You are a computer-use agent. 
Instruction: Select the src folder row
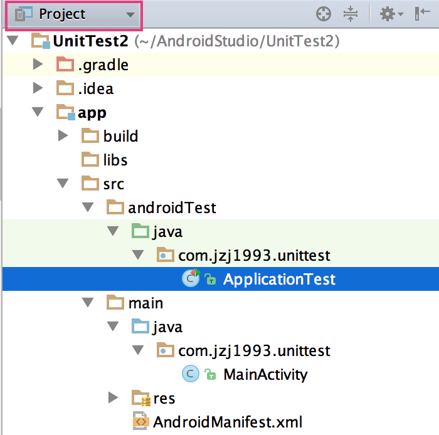pos(221,184)
